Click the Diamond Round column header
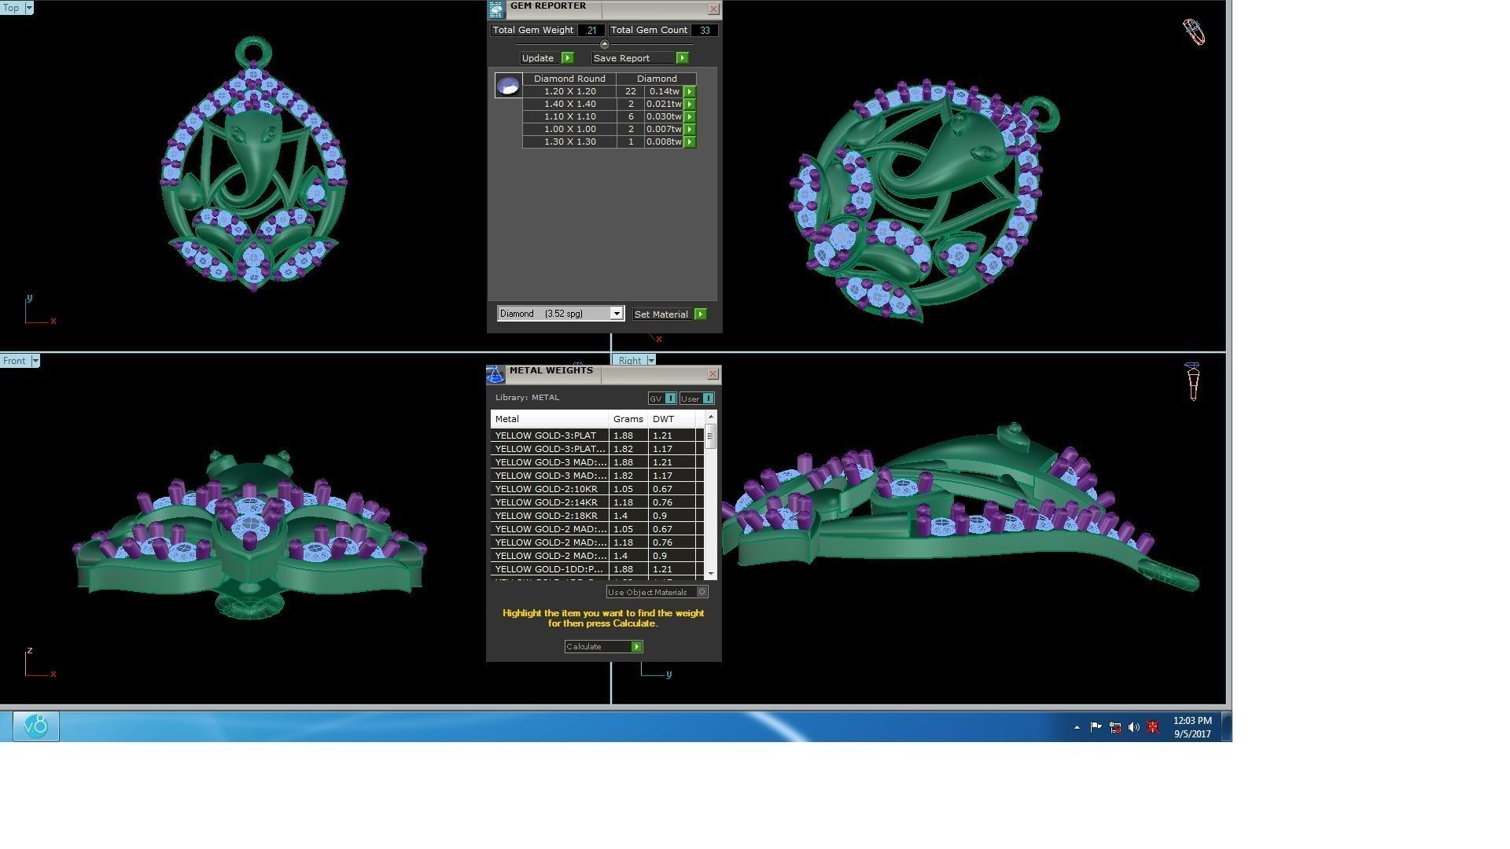This screenshot has width=1510, height=849. [569, 79]
